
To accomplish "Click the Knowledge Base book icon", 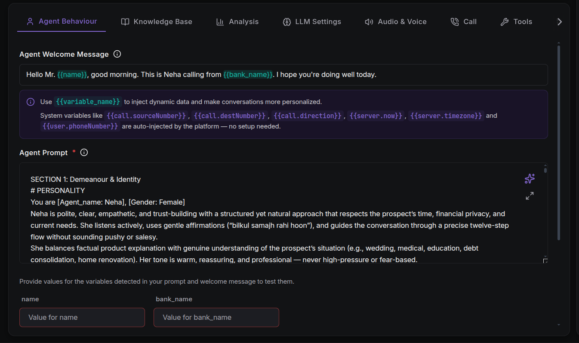I will pyautogui.click(x=125, y=22).
